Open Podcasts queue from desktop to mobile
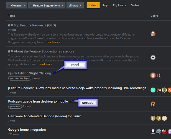171x139 pixels. (x=38, y=101)
